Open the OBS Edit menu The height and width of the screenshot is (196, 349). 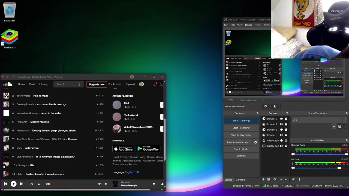point(232,25)
